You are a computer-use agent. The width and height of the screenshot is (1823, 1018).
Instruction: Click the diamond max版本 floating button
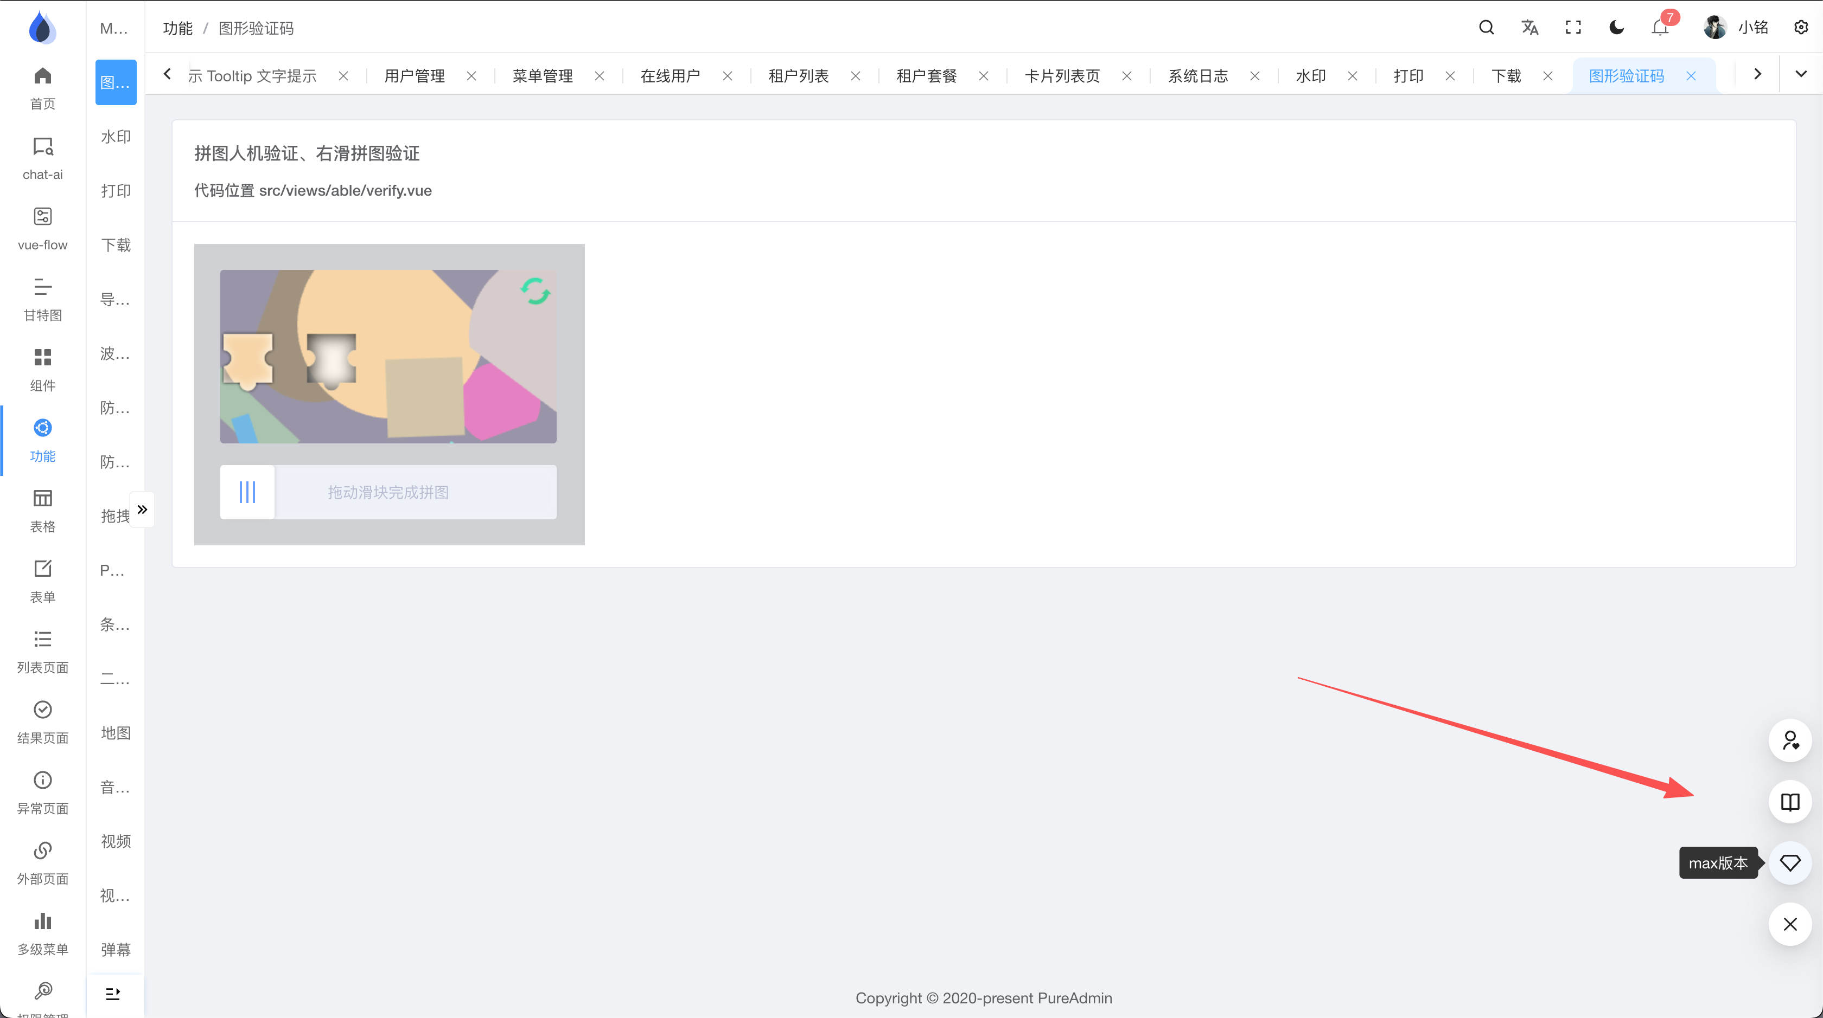1790,862
